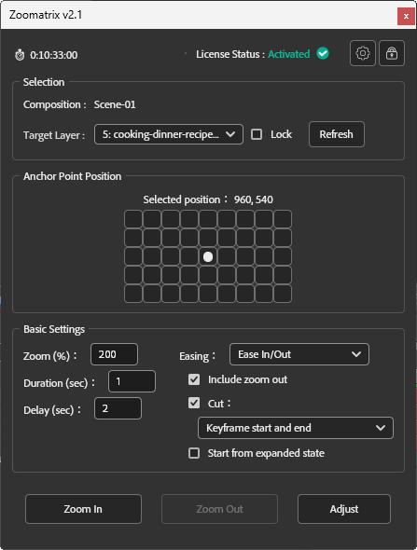Click the Zoom percent input field

tap(114, 354)
